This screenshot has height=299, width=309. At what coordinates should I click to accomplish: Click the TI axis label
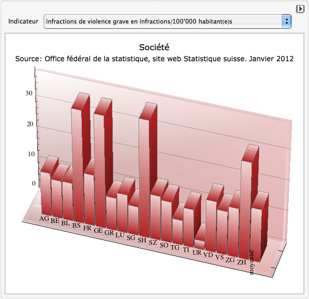click(x=186, y=250)
